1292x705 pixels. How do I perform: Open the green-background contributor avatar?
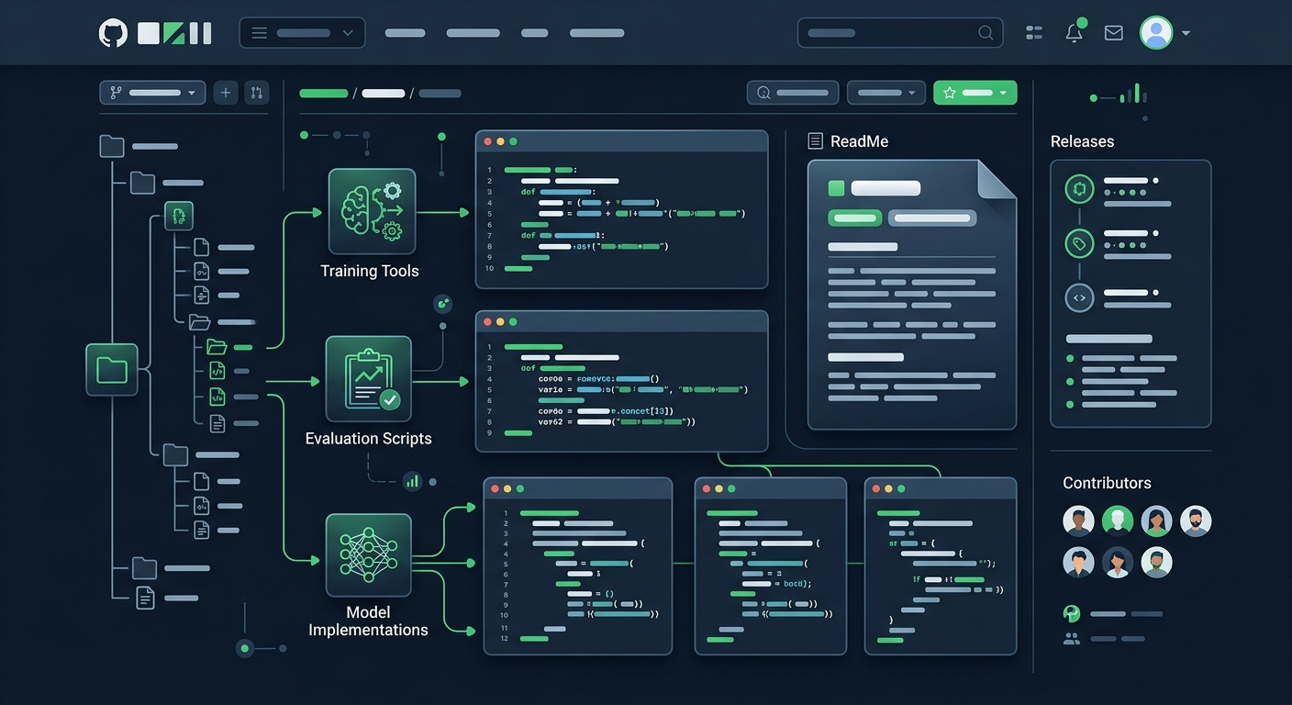point(1118,520)
